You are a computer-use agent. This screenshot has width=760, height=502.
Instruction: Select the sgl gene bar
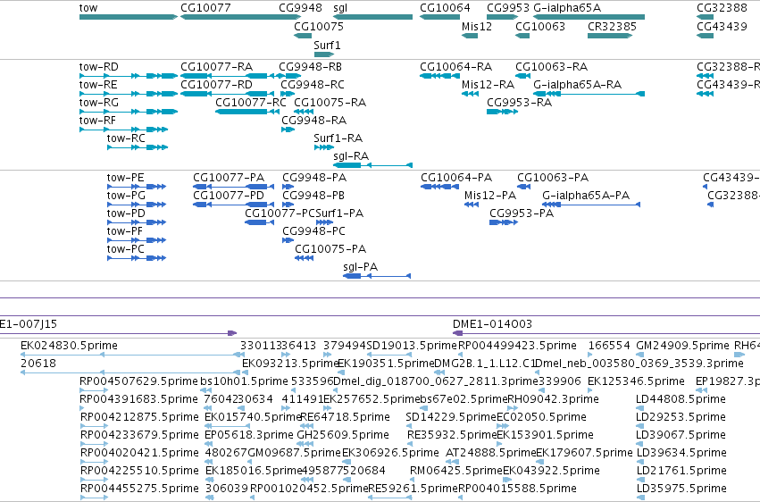click(372, 17)
